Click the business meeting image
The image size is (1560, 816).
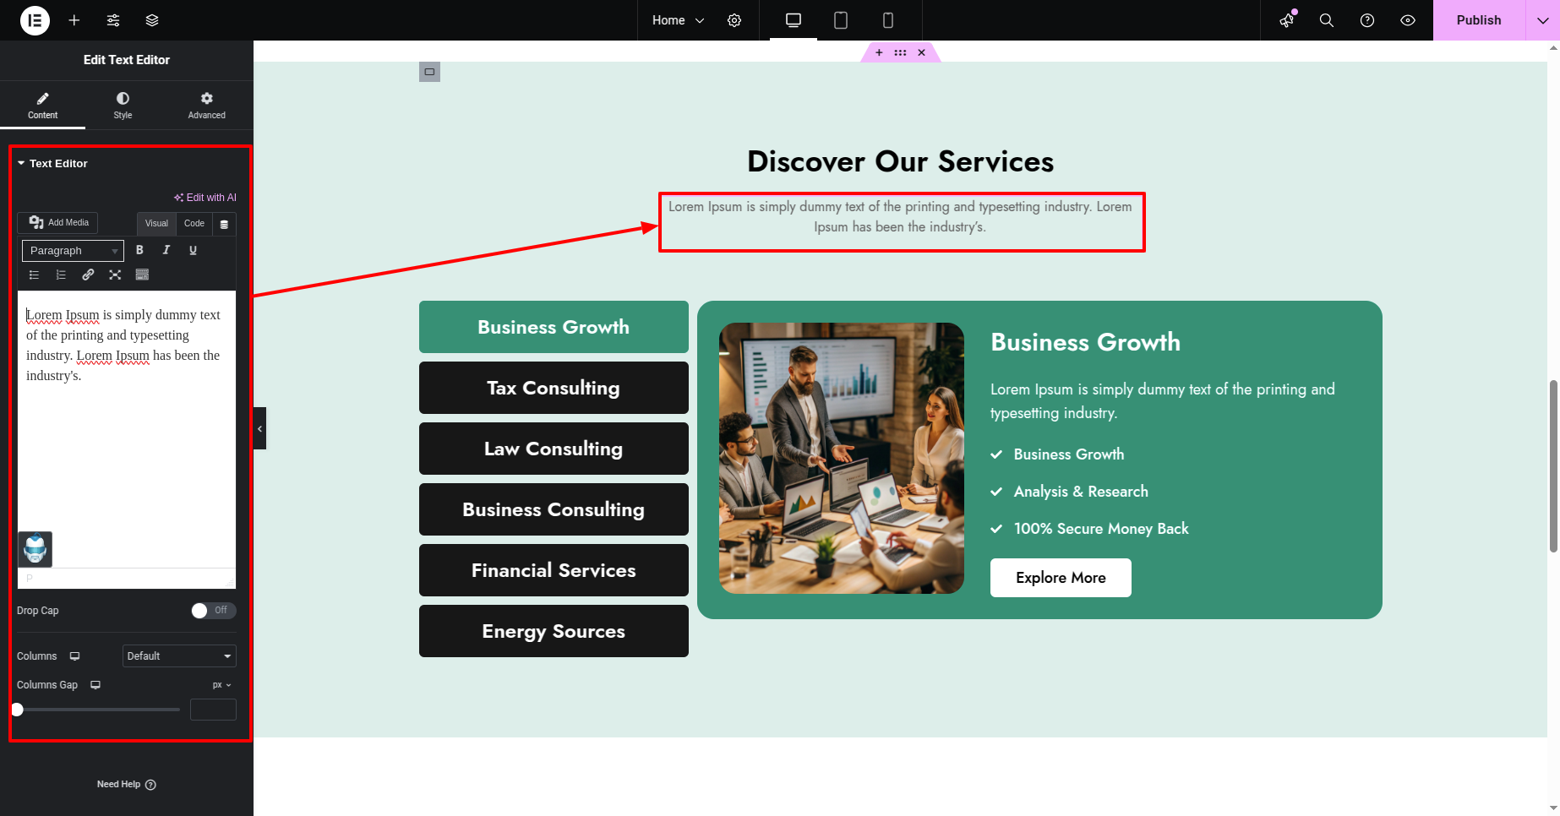[x=842, y=458]
